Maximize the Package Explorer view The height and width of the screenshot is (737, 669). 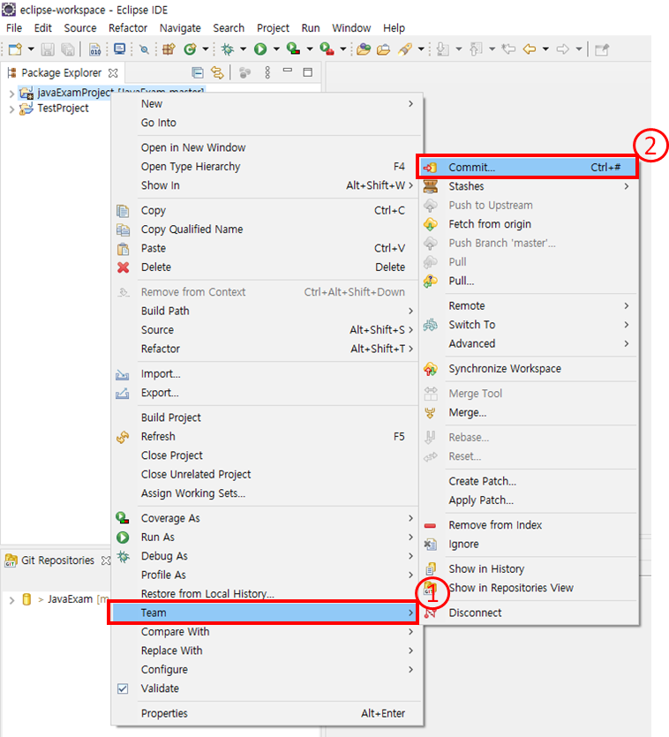pyautogui.click(x=307, y=72)
